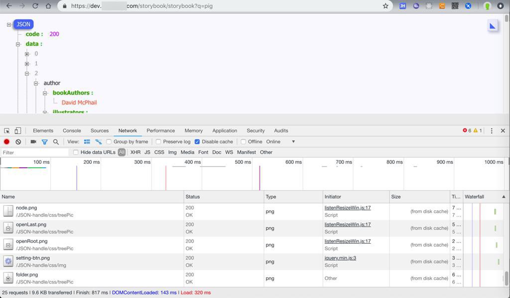Switch to the Elements tab
510x298 pixels.
click(x=43, y=131)
